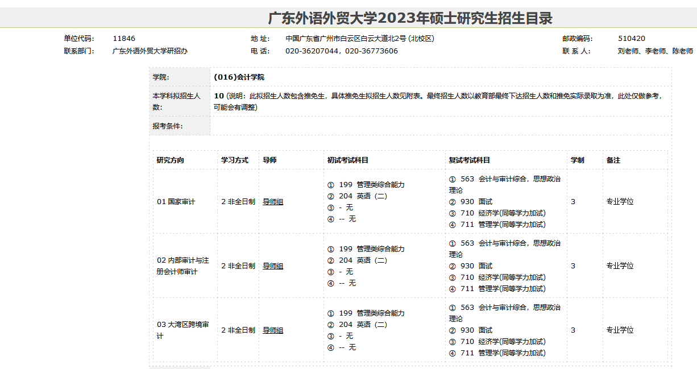Click the research direction 01 国家审计
Screen dimensions: 697x369
pos(176,202)
